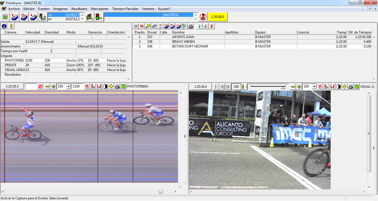The width and height of the screenshot is (378, 201).
Task: Click the 1:25:30.3 time button
Action: coord(12,86)
